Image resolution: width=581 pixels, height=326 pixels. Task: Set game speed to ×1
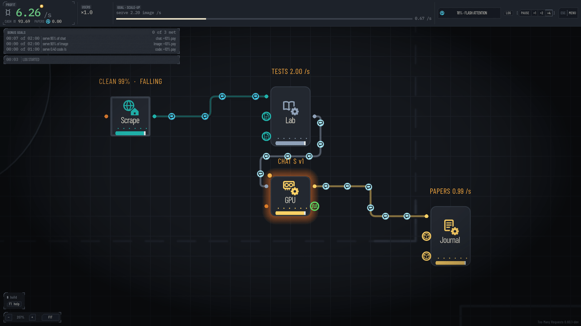[535, 13]
